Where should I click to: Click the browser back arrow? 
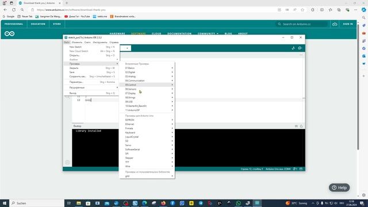[5, 10]
